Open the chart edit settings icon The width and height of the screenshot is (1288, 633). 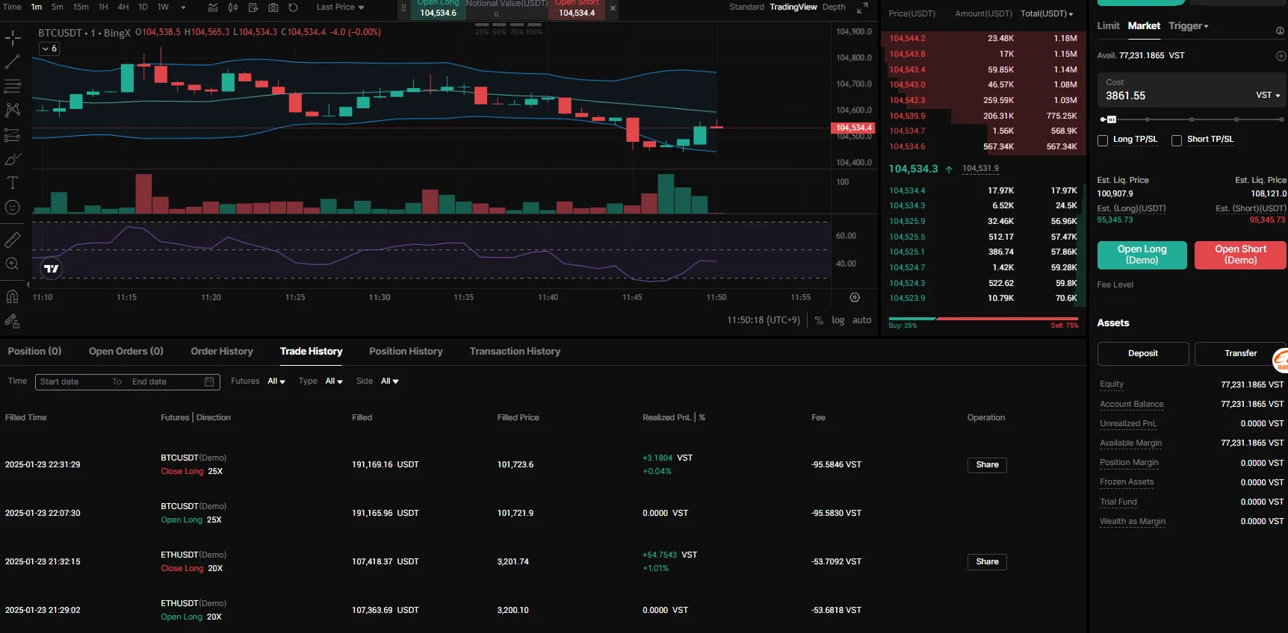pos(253,7)
